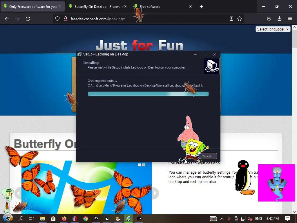Open the network tray icon
Image resolution: width=297 pixels, height=223 pixels.
(243, 219)
